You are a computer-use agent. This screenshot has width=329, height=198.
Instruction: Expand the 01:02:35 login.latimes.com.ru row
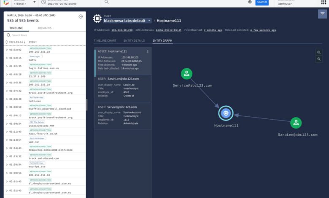(x=7, y=66)
